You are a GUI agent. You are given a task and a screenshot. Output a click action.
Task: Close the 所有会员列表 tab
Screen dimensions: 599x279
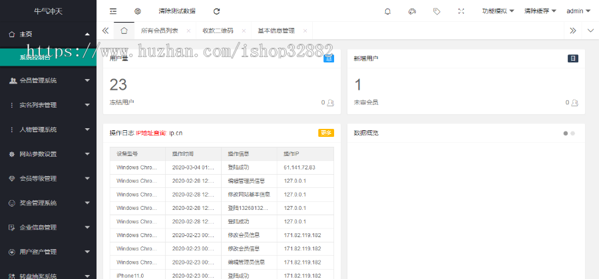pos(188,31)
